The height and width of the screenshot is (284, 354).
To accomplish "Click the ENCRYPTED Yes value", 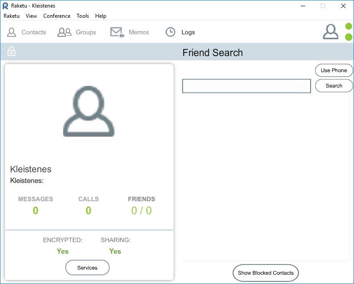I will [x=63, y=251].
